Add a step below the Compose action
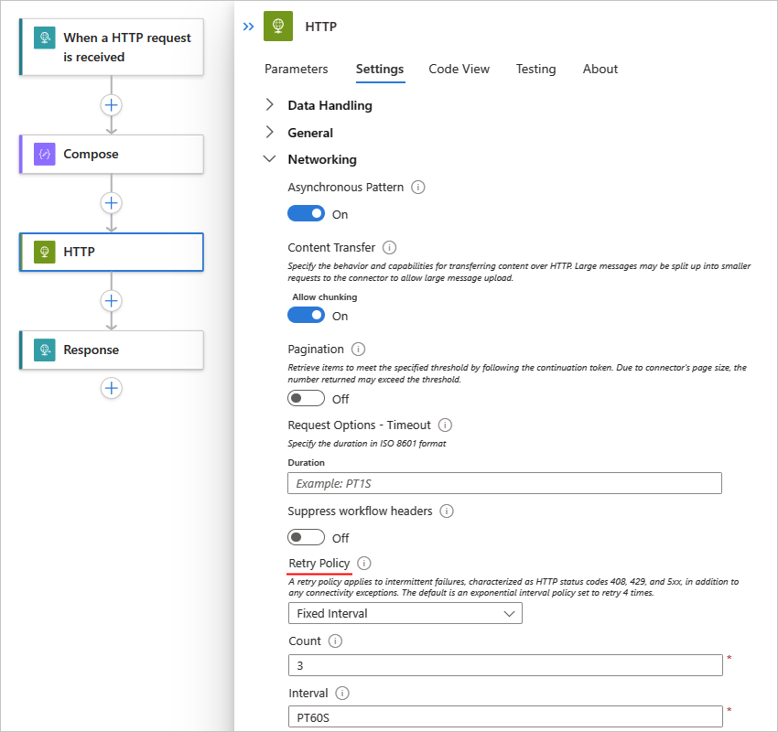This screenshot has width=778, height=732. (x=111, y=203)
